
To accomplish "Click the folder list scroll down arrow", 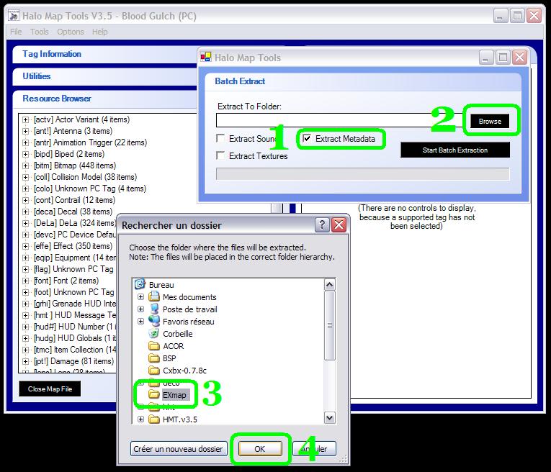I will [x=330, y=417].
